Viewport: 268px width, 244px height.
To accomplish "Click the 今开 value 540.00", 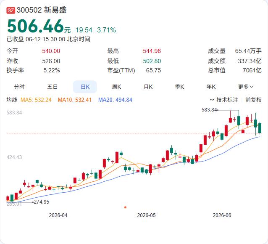I will coord(51,51).
